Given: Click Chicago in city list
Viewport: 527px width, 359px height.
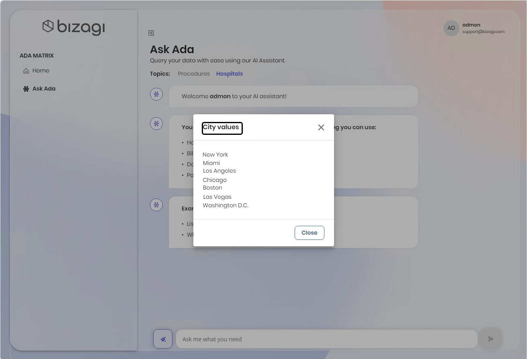Looking at the screenshot, I should click(215, 180).
